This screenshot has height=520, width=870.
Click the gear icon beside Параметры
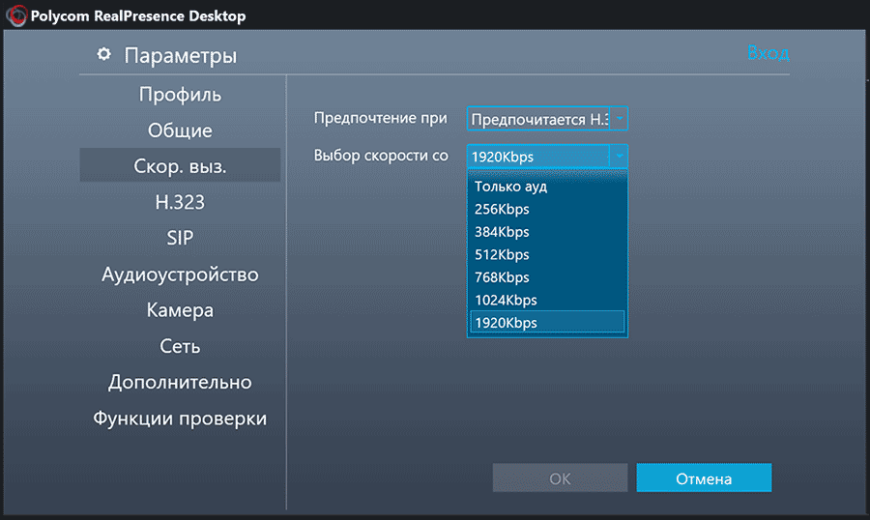(103, 54)
